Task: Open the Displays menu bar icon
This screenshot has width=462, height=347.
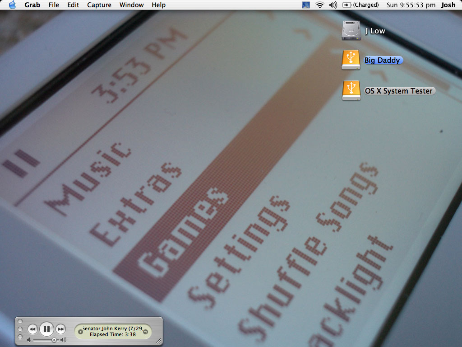Action: pyautogui.click(x=306, y=5)
